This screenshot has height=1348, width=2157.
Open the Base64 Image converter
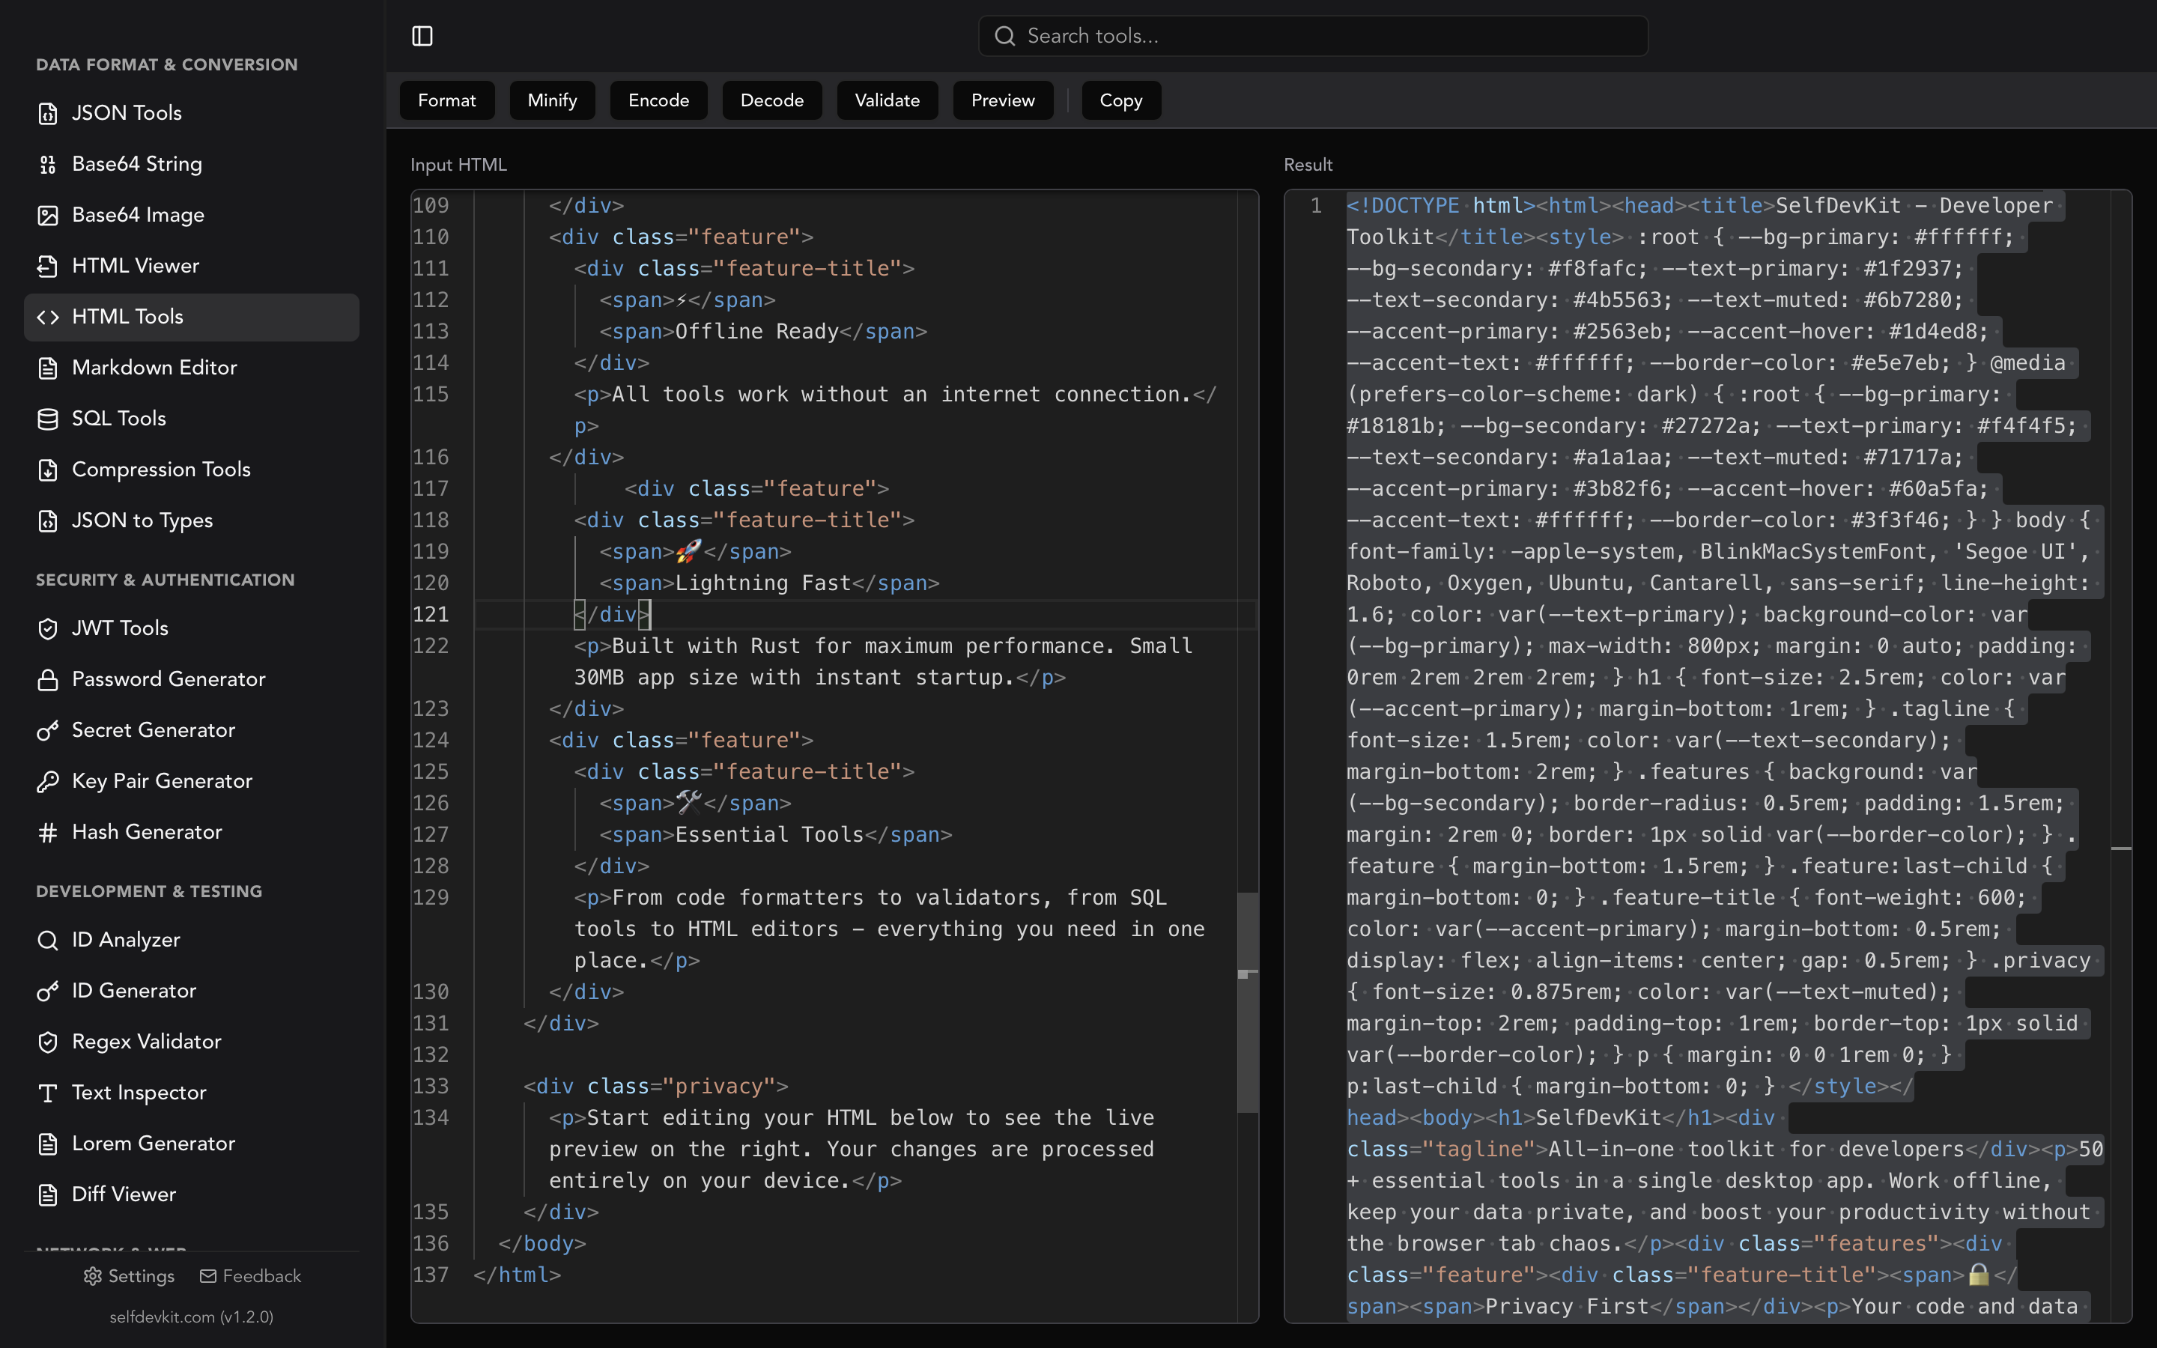[138, 214]
